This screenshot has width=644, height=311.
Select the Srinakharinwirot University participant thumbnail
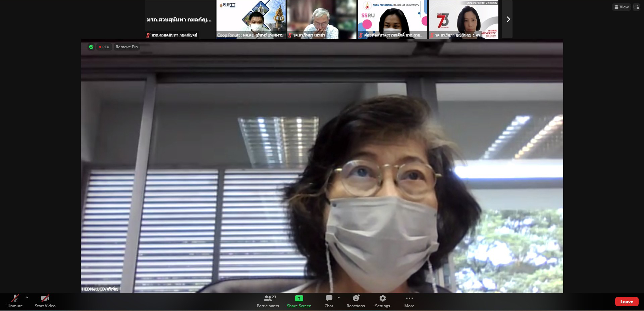464,19
